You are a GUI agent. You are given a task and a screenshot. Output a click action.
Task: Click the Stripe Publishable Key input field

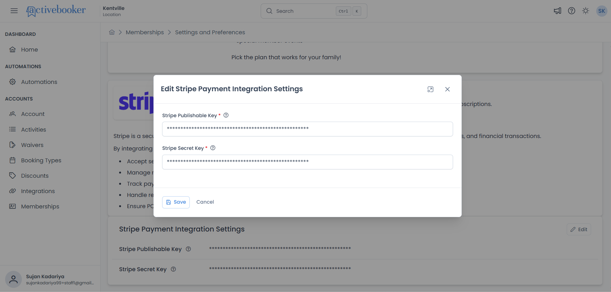[308, 129]
